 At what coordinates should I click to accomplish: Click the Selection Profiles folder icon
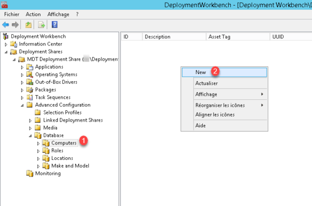coord(38,112)
